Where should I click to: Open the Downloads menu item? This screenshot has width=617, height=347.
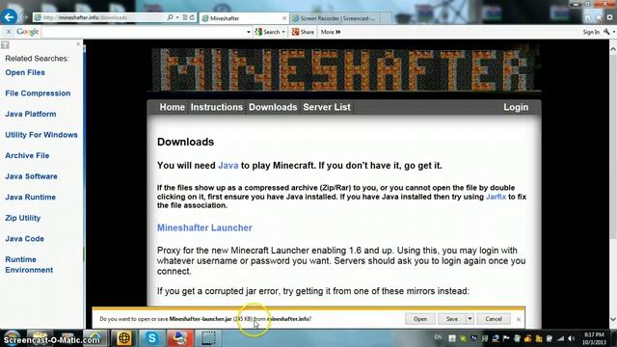(x=273, y=107)
